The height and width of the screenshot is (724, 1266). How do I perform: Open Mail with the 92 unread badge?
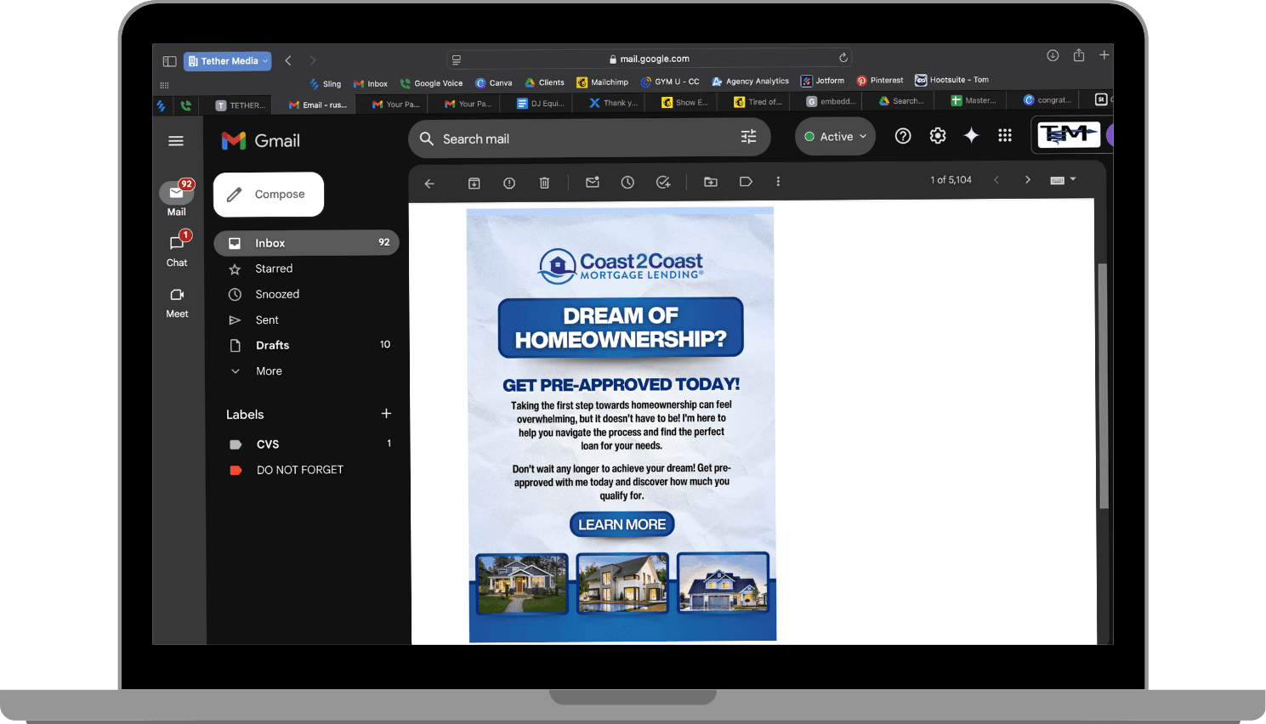coord(176,198)
